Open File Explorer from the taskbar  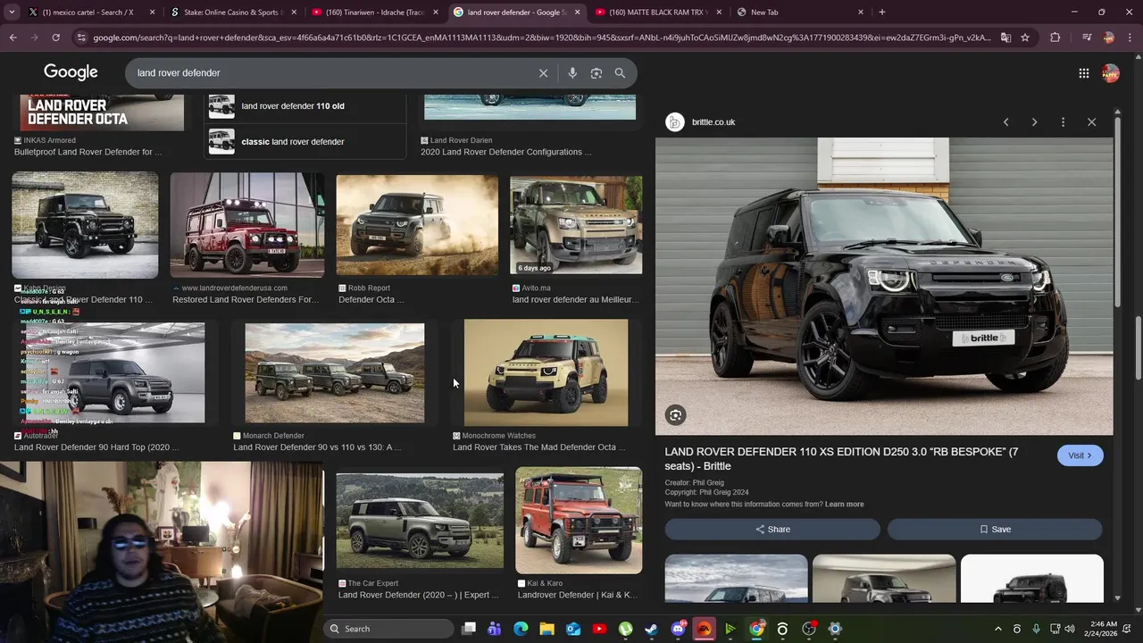tap(546, 629)
